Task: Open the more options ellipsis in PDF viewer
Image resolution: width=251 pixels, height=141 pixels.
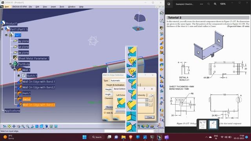Action: click(x=201, y=4)
